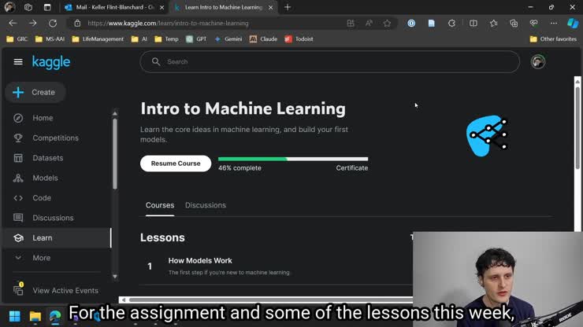Open Other favorites folder
The height and width of the screenshot is (327, 583).
coord(553,39)
